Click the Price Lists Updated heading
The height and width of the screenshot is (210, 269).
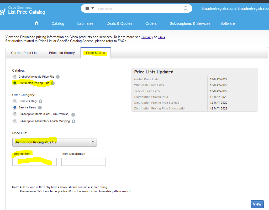pyautogui.click(x=154, y=72)
